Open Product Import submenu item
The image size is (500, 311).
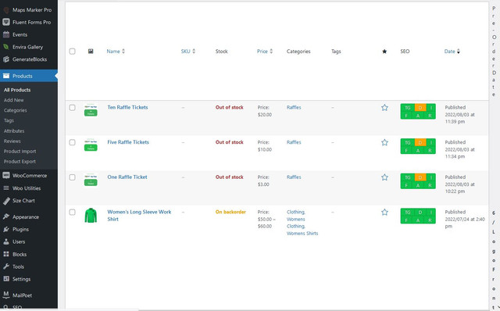click(x=20, y=151)
